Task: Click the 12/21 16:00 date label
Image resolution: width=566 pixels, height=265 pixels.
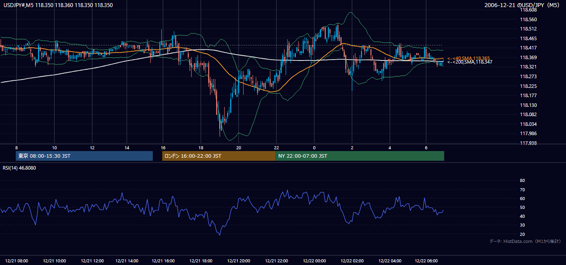Action: (163, 261)
